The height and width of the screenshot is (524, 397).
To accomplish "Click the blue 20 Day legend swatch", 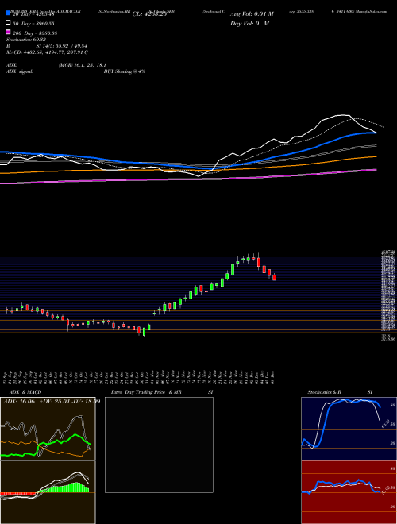I will tap(9, 13).
